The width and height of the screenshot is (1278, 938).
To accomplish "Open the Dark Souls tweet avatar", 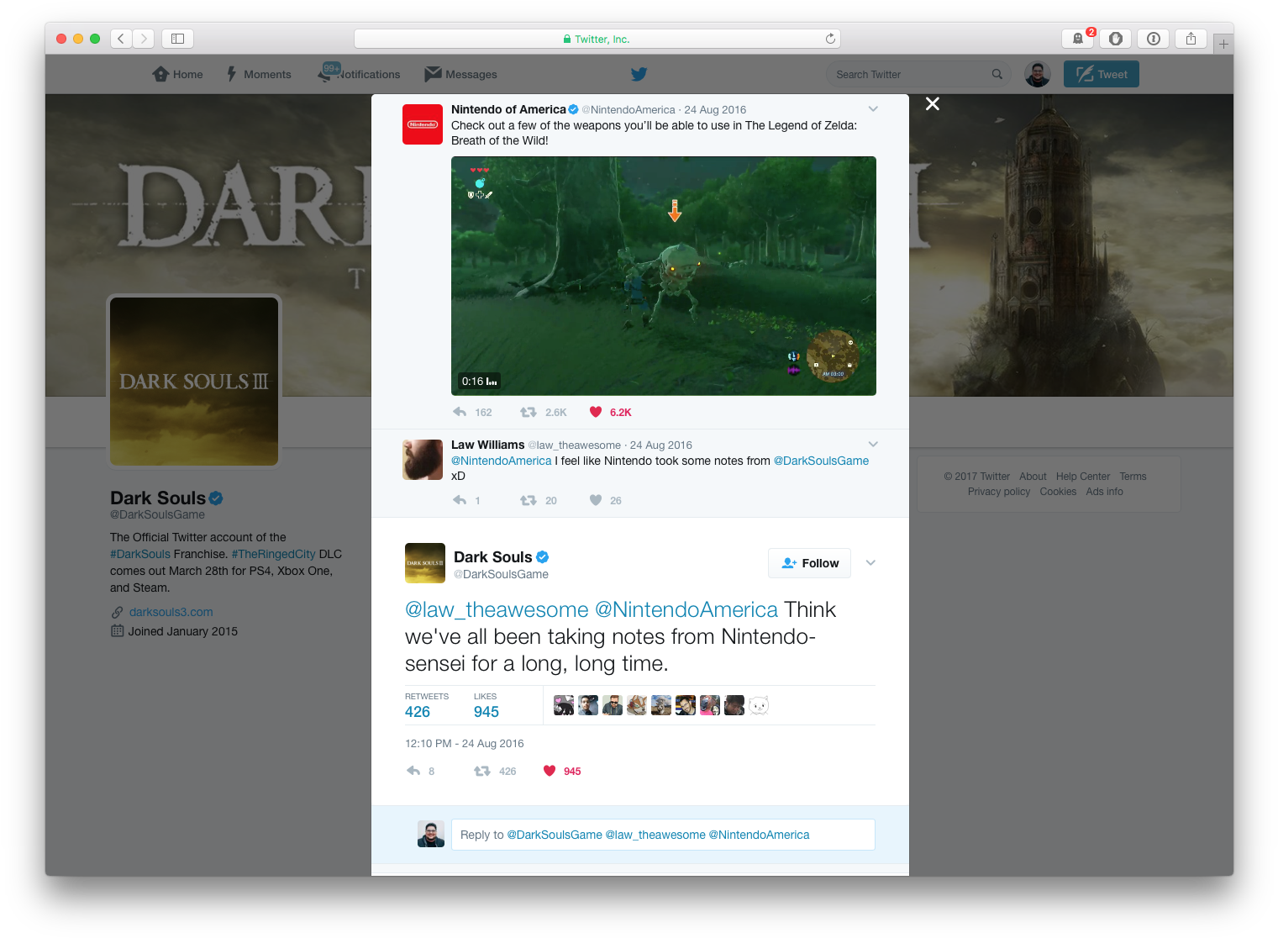I will coord(425,563).
